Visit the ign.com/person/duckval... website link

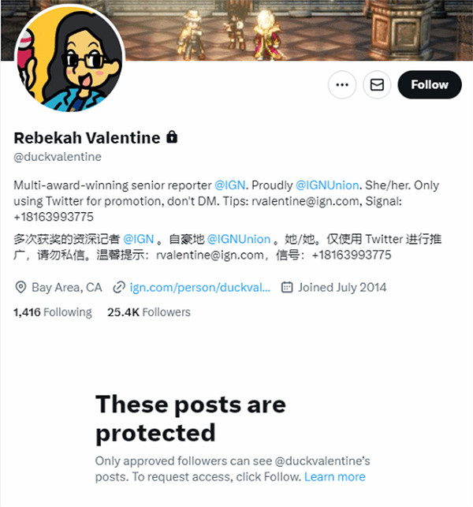(x=200, y=287)
